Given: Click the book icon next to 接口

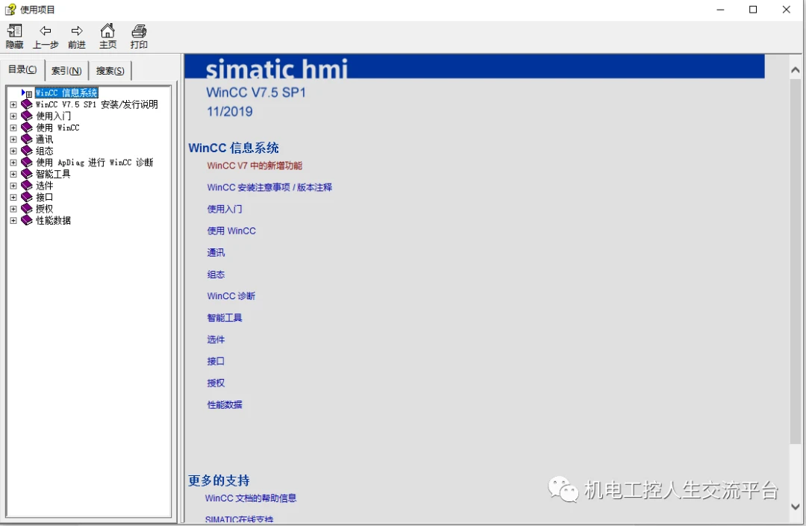Looking at the screenshot, I should (27, 197).
